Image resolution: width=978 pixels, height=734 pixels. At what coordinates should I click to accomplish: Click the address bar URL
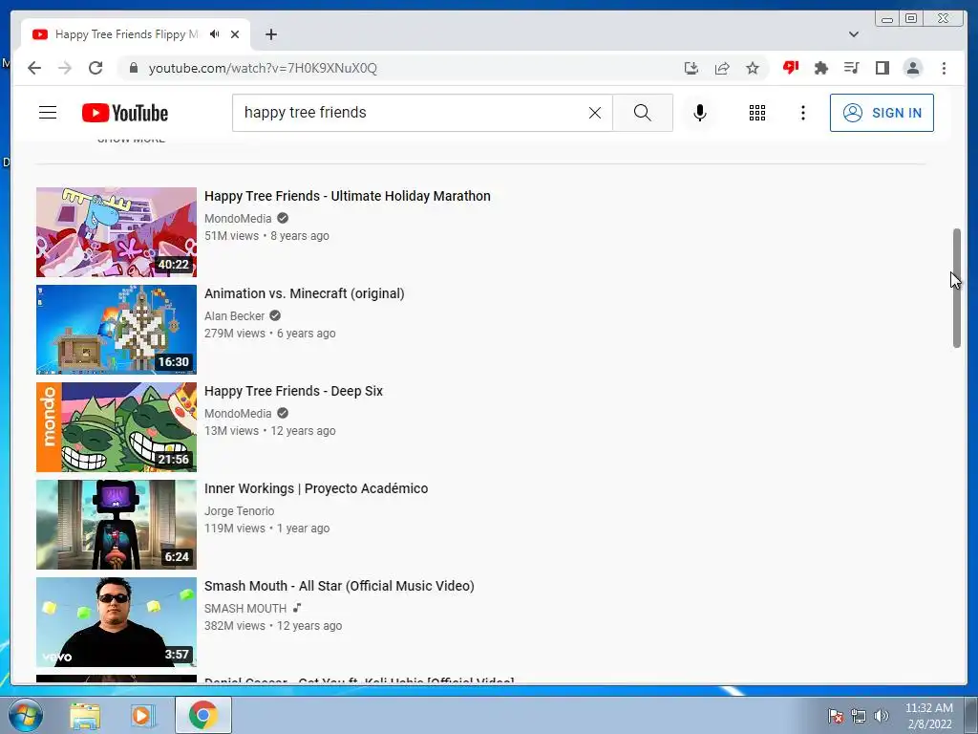263,68
